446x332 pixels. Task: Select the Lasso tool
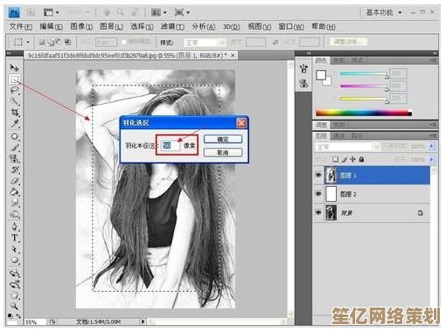click(x=15, y=90)
